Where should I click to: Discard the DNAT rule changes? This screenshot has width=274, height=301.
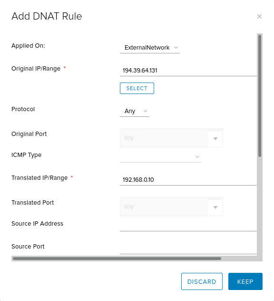(x=202, y=281)
